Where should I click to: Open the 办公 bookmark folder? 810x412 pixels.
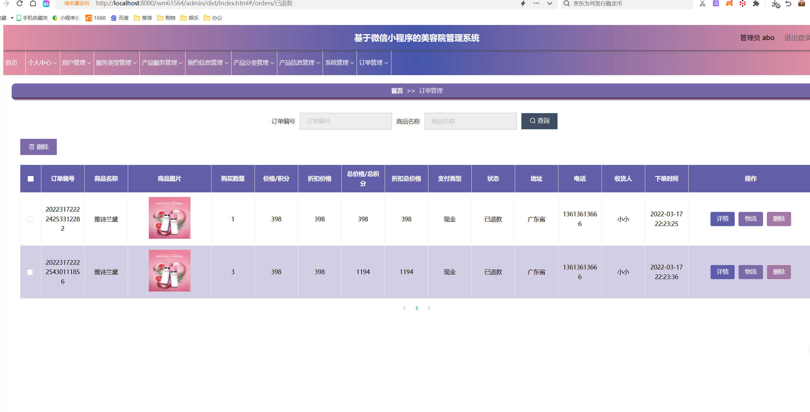(x=213, y=18)
